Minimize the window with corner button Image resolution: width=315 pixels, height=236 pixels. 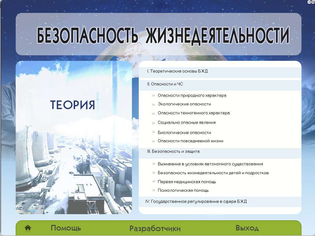[309, 2]
